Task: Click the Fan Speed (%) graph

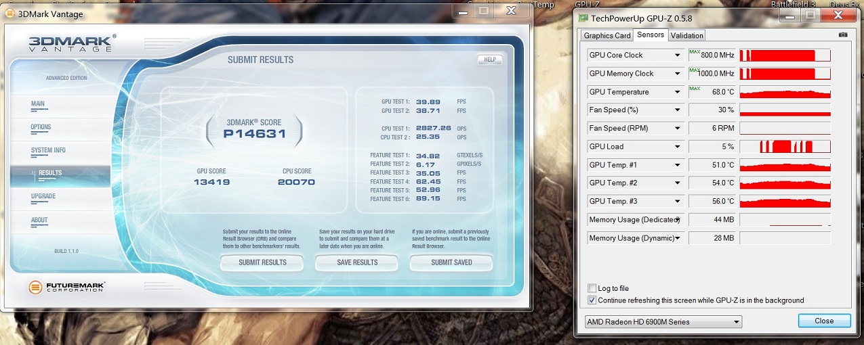Action: tap(785, 110)
